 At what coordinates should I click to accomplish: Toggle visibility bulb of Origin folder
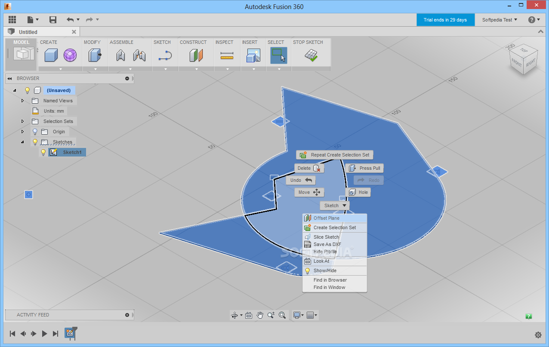click(x=35, y=132)
